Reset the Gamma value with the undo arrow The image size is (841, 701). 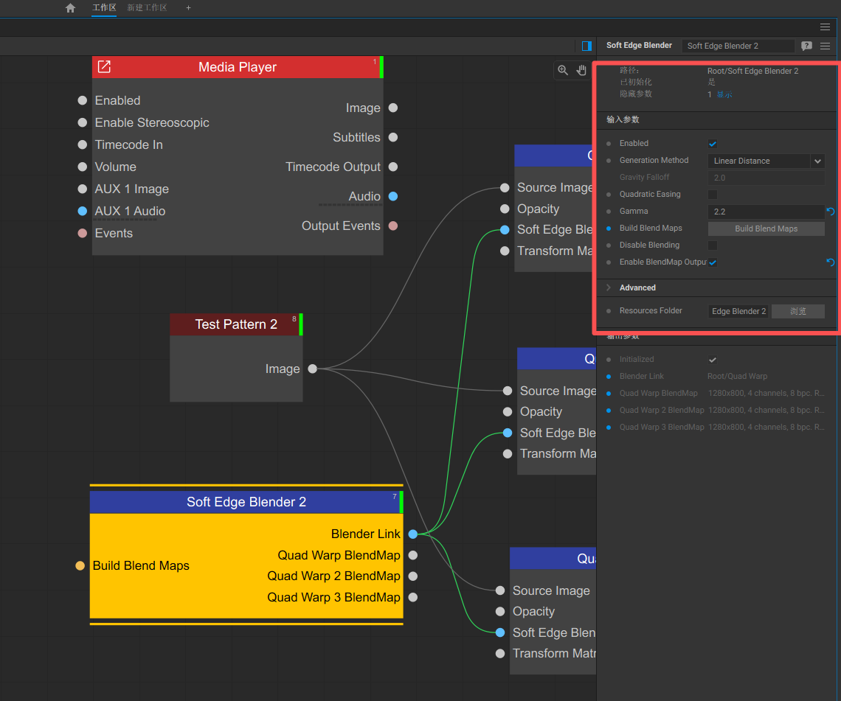(831, 212)
